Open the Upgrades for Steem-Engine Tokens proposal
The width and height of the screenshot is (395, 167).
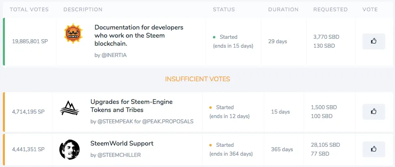coord(132,106)
